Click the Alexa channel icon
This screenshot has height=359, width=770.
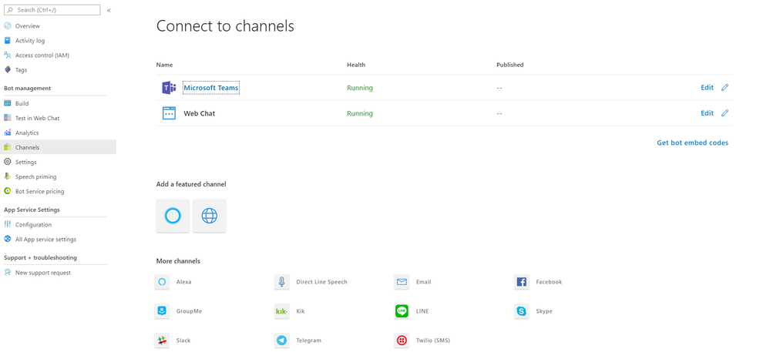(162, 282)
